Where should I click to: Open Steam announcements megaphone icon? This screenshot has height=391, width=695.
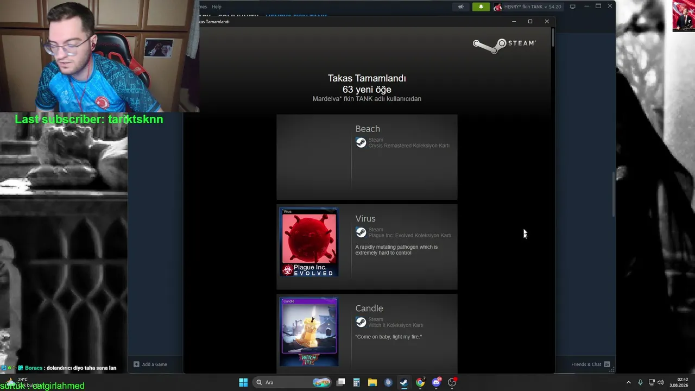coord(460,7)
